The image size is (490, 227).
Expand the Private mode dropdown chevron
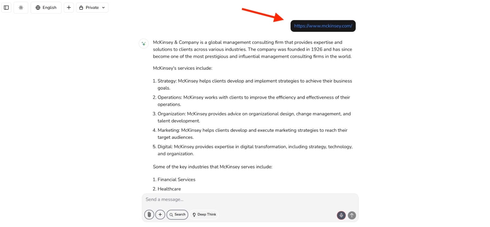pyautogui.click(x=104, y=8)
